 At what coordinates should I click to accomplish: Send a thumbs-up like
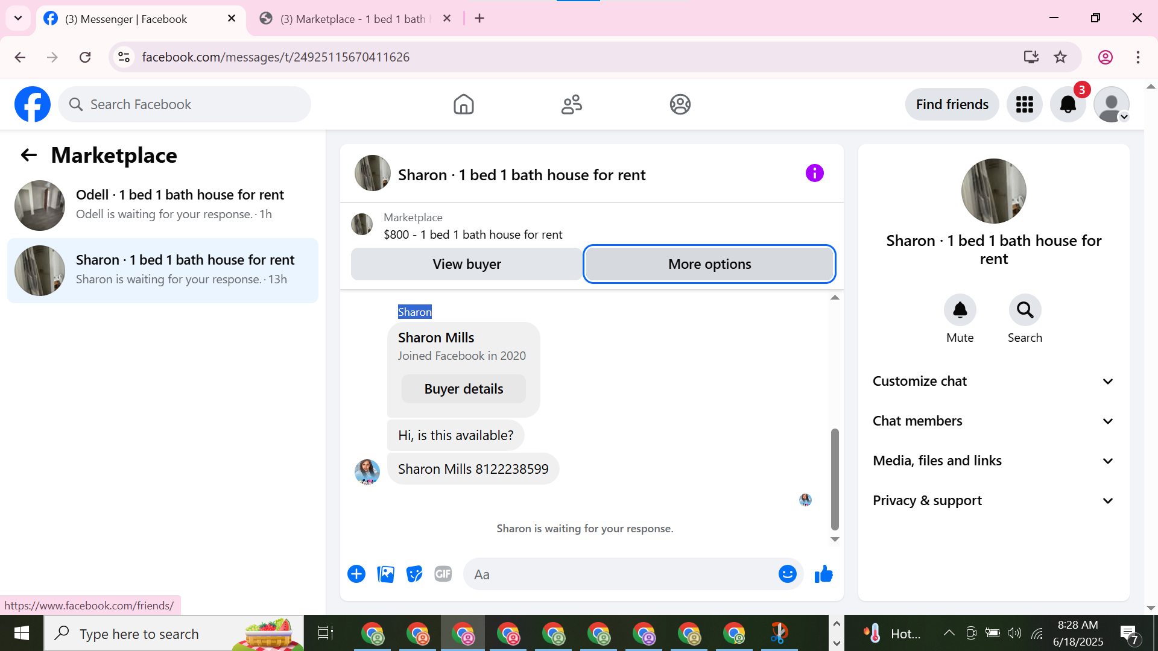pyautogui.click(x=823, y=574)
